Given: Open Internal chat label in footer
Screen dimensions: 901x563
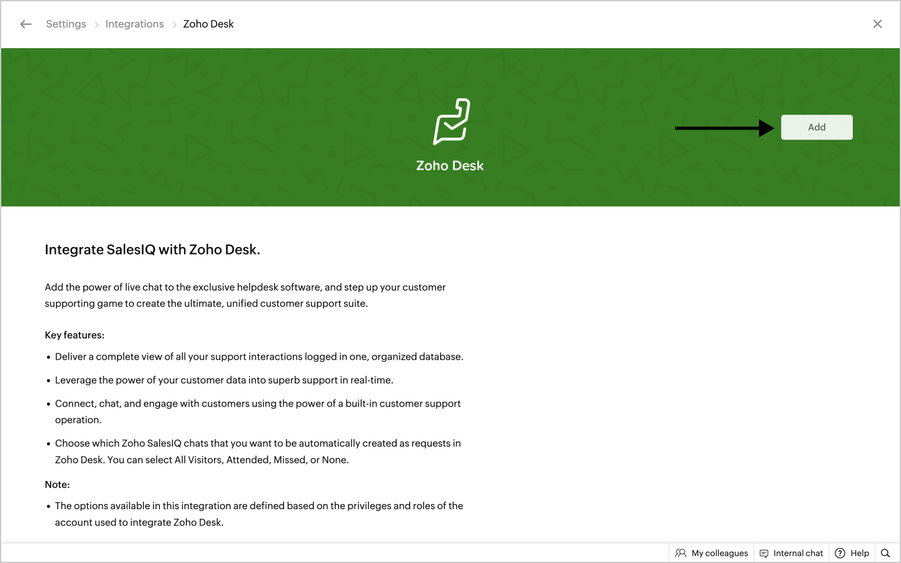Looking at the screenshot, I should click(798, 553).
